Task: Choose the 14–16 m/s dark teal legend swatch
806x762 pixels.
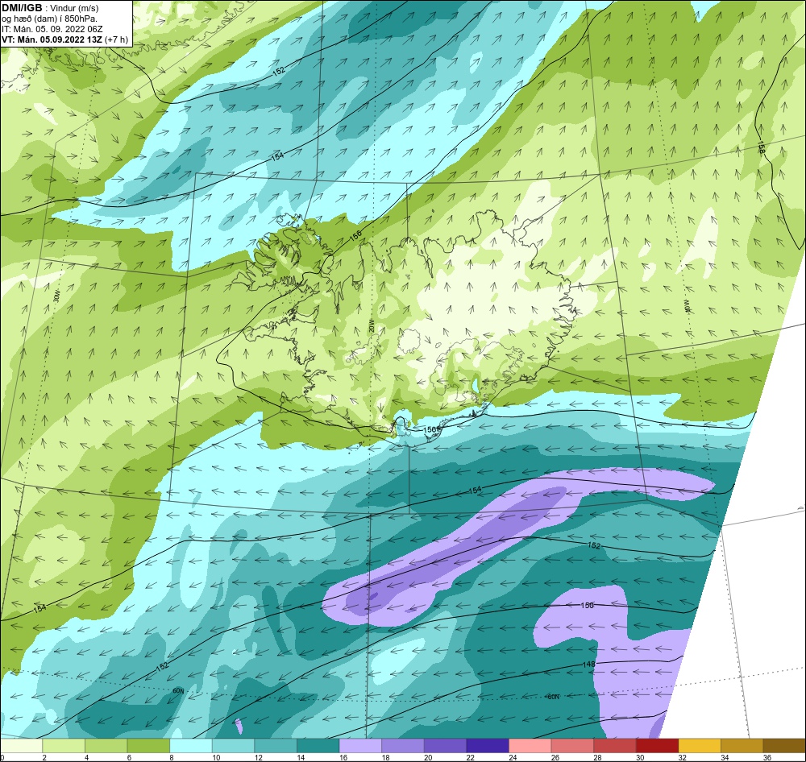Action: (318, 746)
